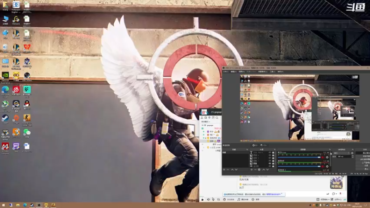Toggle lock on the text source row

(x=273, y=153)
